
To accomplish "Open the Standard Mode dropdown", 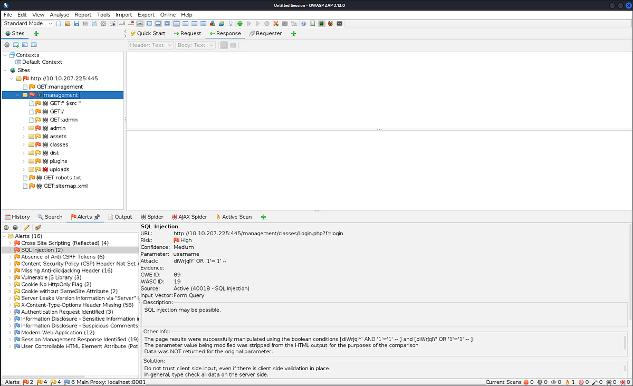I will click(28, 24).
